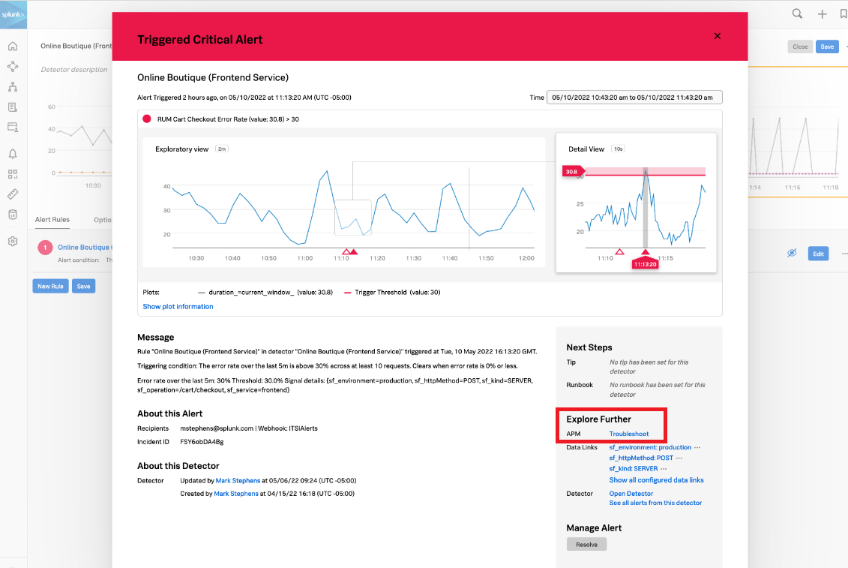Click the selection window in the Exploratory view chart

[353, 217]
